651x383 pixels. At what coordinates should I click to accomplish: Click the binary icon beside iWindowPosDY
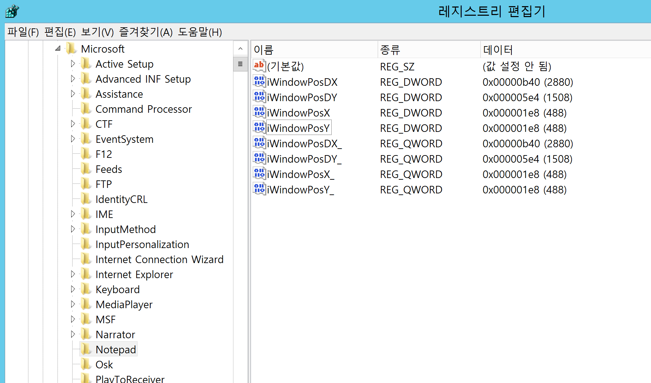pyautogui.click(x=259, y=97)
